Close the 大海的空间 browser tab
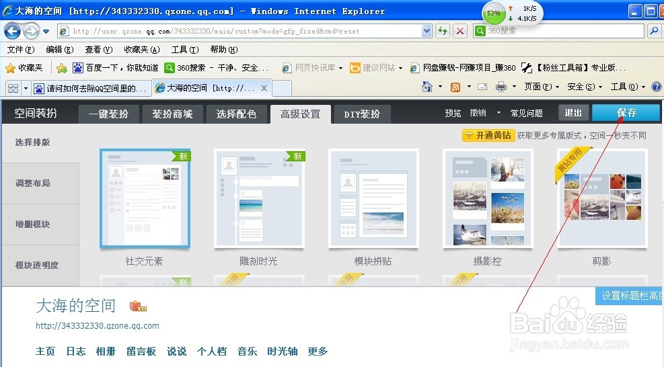The image size is (664, 367). coord(264,88)
